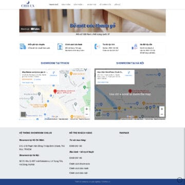Click View larger map on the Hà Nội map

tap(103, 82)
